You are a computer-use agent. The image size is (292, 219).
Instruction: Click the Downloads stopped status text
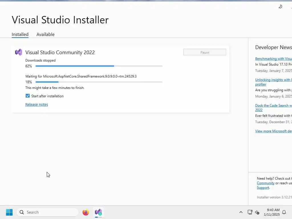[x=40, y=60]
